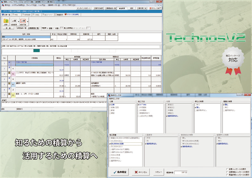
Task: Click the icon in row 6 beside Z
Action: pyautogui.click(x=9, y=89)
